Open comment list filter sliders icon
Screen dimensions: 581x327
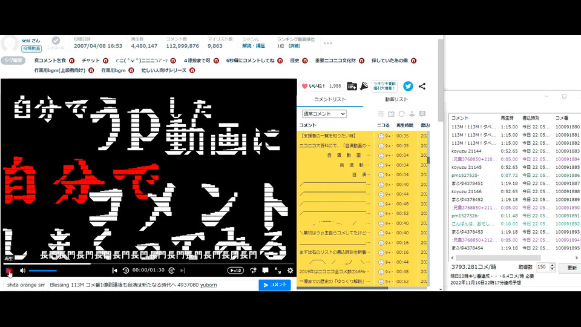(381, 114)
